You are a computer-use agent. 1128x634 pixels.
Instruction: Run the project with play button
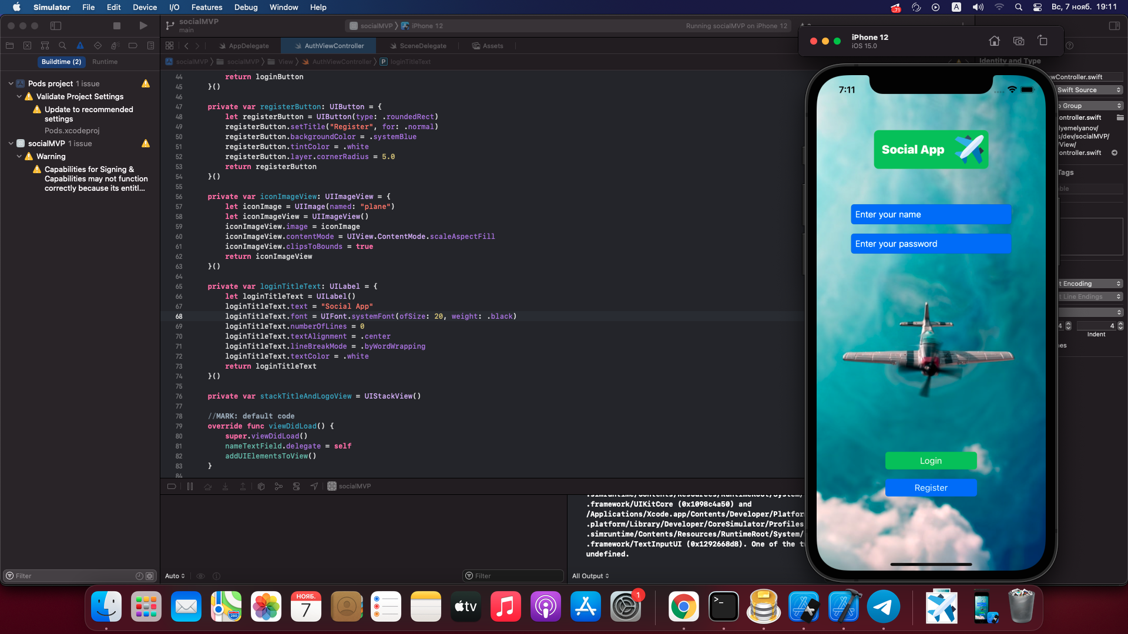143,26
